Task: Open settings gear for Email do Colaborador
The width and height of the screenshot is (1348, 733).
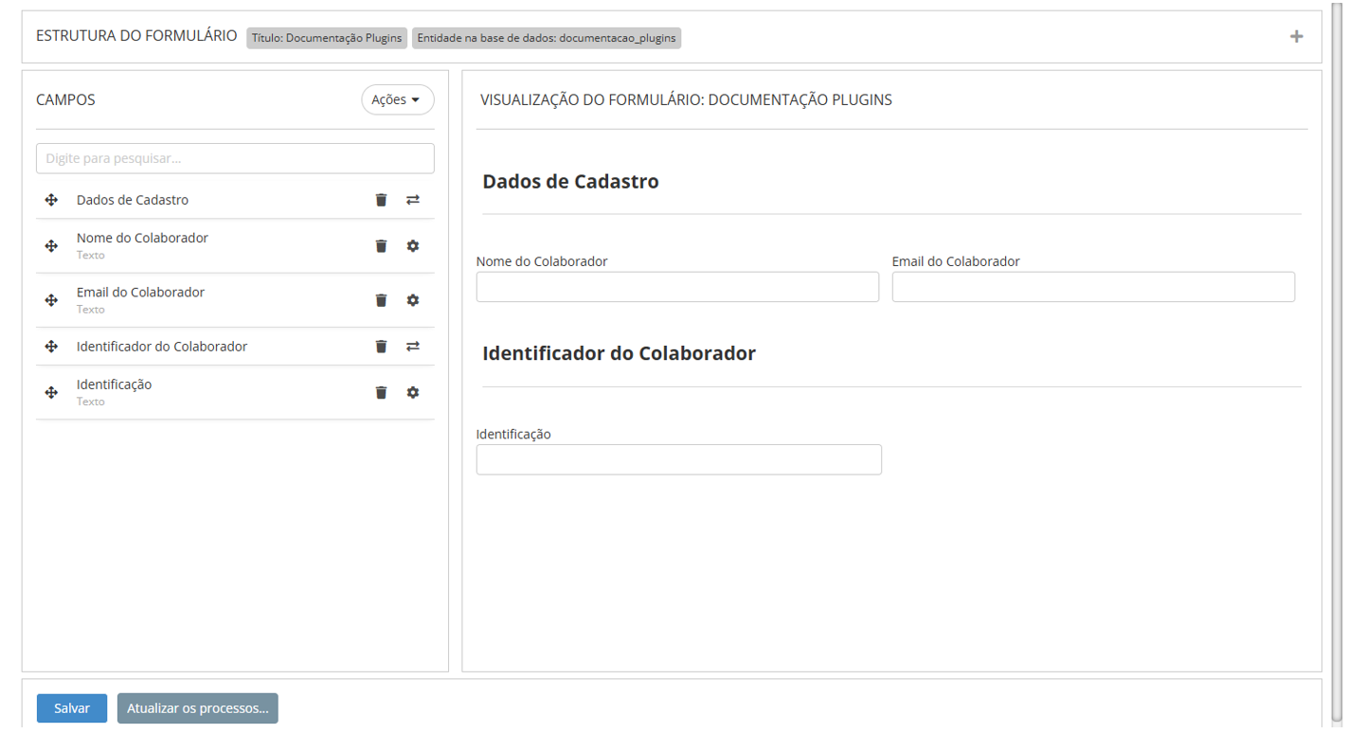Action: click(413, 300)
